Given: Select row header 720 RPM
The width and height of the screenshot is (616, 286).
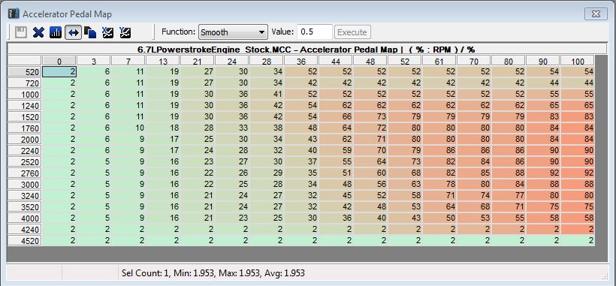Looking at the screenshot, I should click(x=24, y=83).
